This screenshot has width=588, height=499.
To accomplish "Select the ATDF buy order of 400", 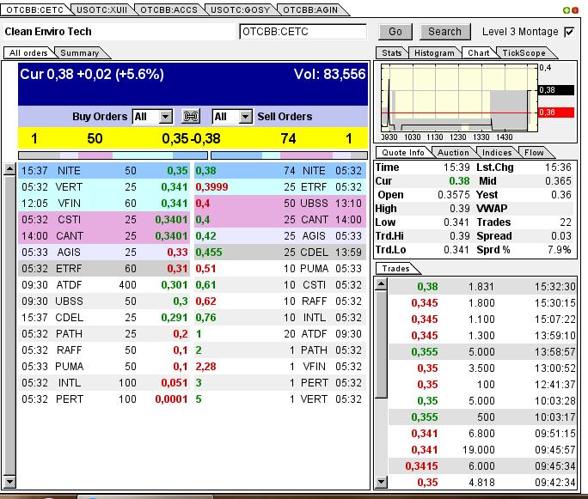I will (x=104, y=285).
